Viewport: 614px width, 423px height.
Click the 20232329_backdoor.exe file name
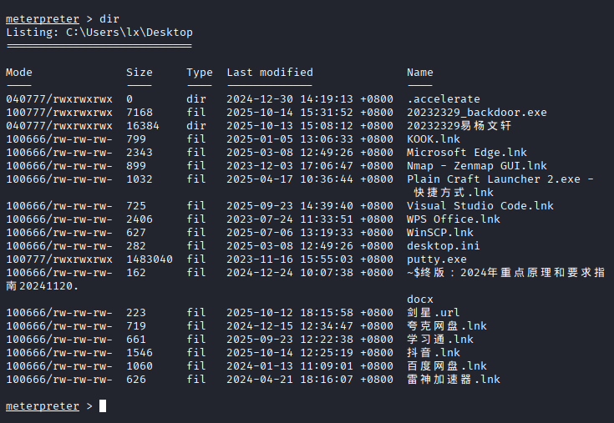pyautogui.click(x=476, y=113)
